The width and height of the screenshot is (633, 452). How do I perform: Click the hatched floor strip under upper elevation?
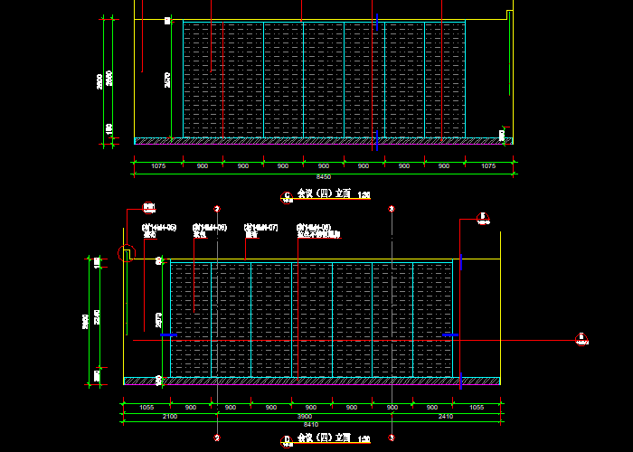tap(323, 141)
